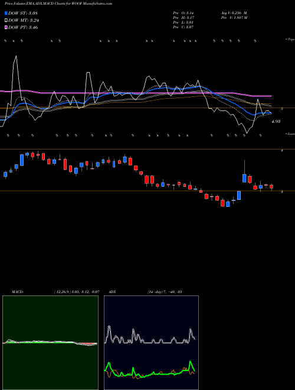Image resolution: width=295 pixels, height=390 pixels.
Task: Select the DOW ST: 3.08 label
Action: (22, 13)
